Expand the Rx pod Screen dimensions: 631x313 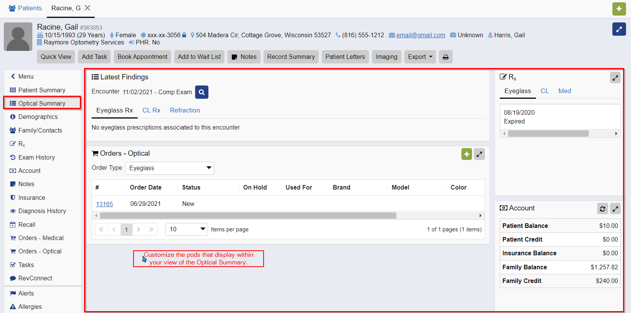tap(615, 78)
